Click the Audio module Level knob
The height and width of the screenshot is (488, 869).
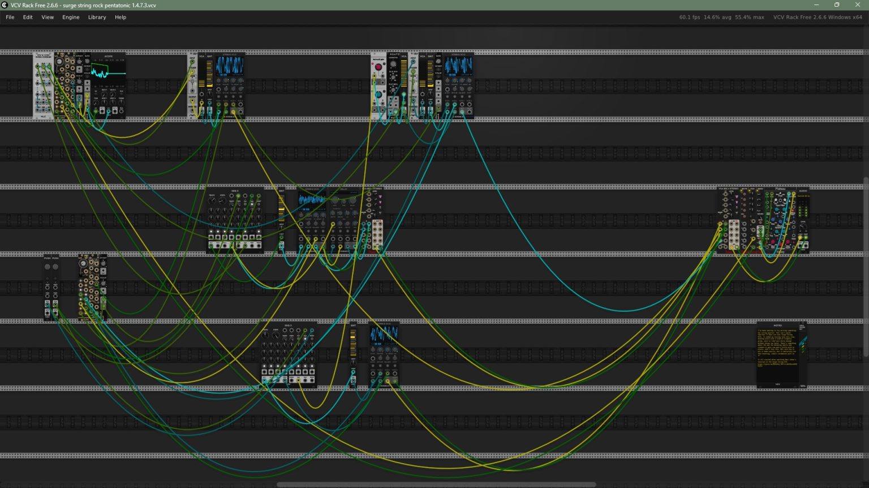[803, 226]
